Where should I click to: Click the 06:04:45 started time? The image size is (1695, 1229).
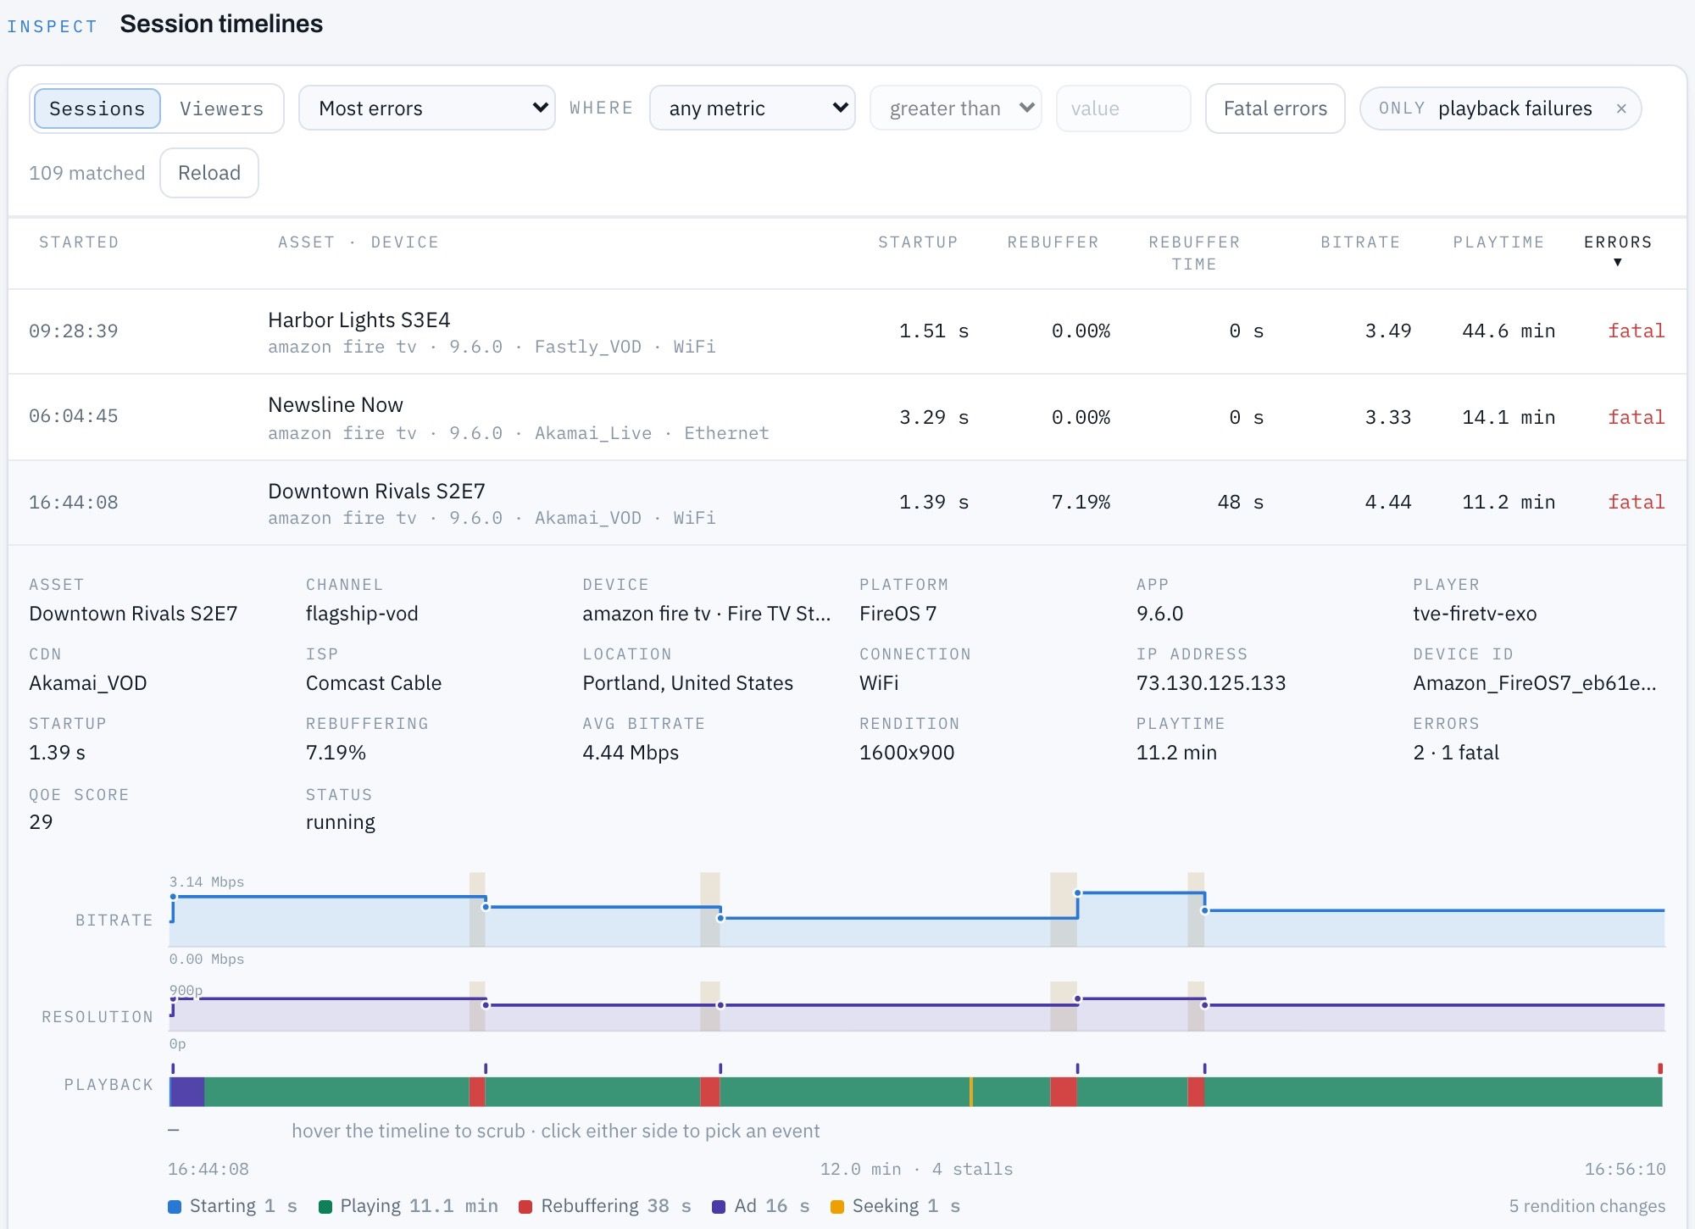click(74, 416)
